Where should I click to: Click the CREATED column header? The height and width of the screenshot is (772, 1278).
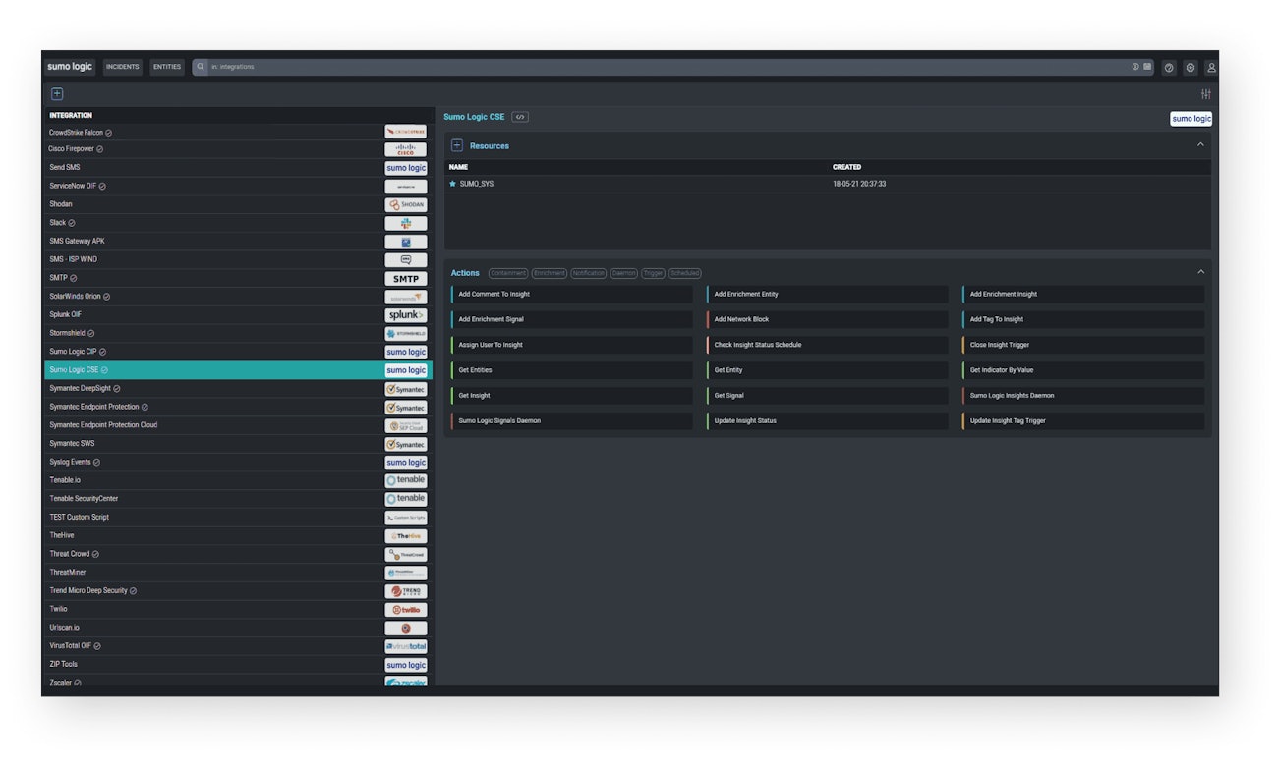pos(846,167)
